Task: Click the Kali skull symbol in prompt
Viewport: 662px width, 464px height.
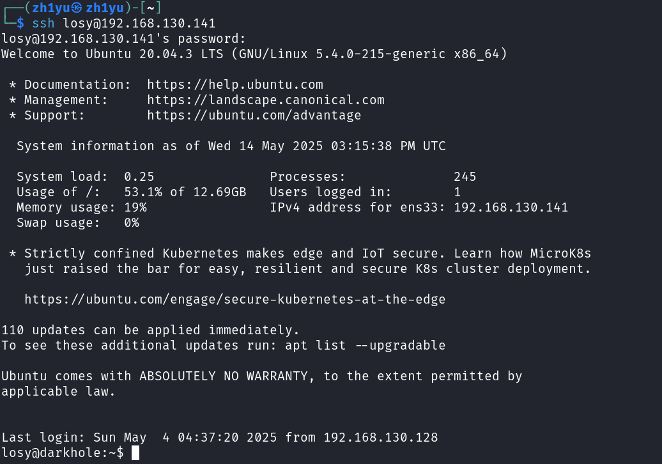Action: click(x=78, y=8)
